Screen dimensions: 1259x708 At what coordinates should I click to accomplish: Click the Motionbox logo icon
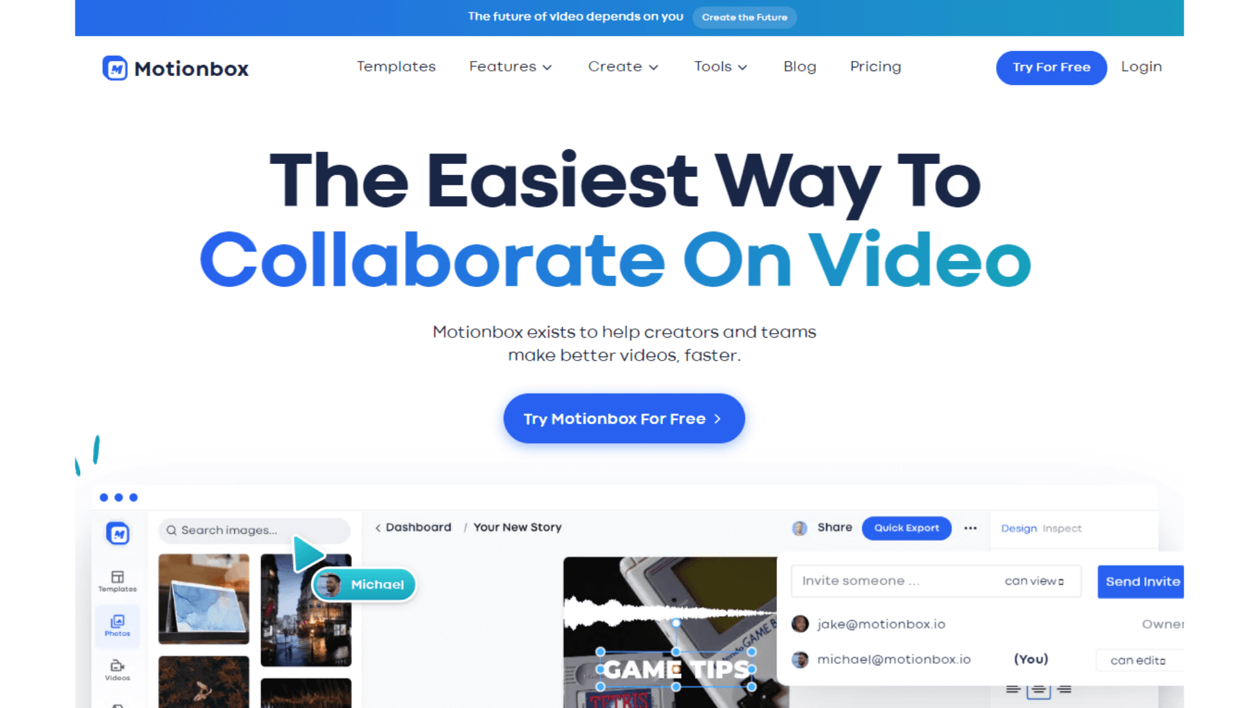coord(113,68)
